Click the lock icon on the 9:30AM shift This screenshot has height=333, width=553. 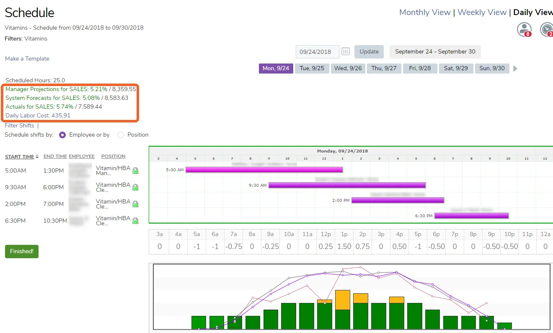coord(135,188)
